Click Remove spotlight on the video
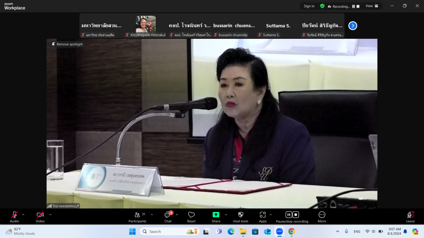Screen dimensions: 424x238 tap(67, 44)
